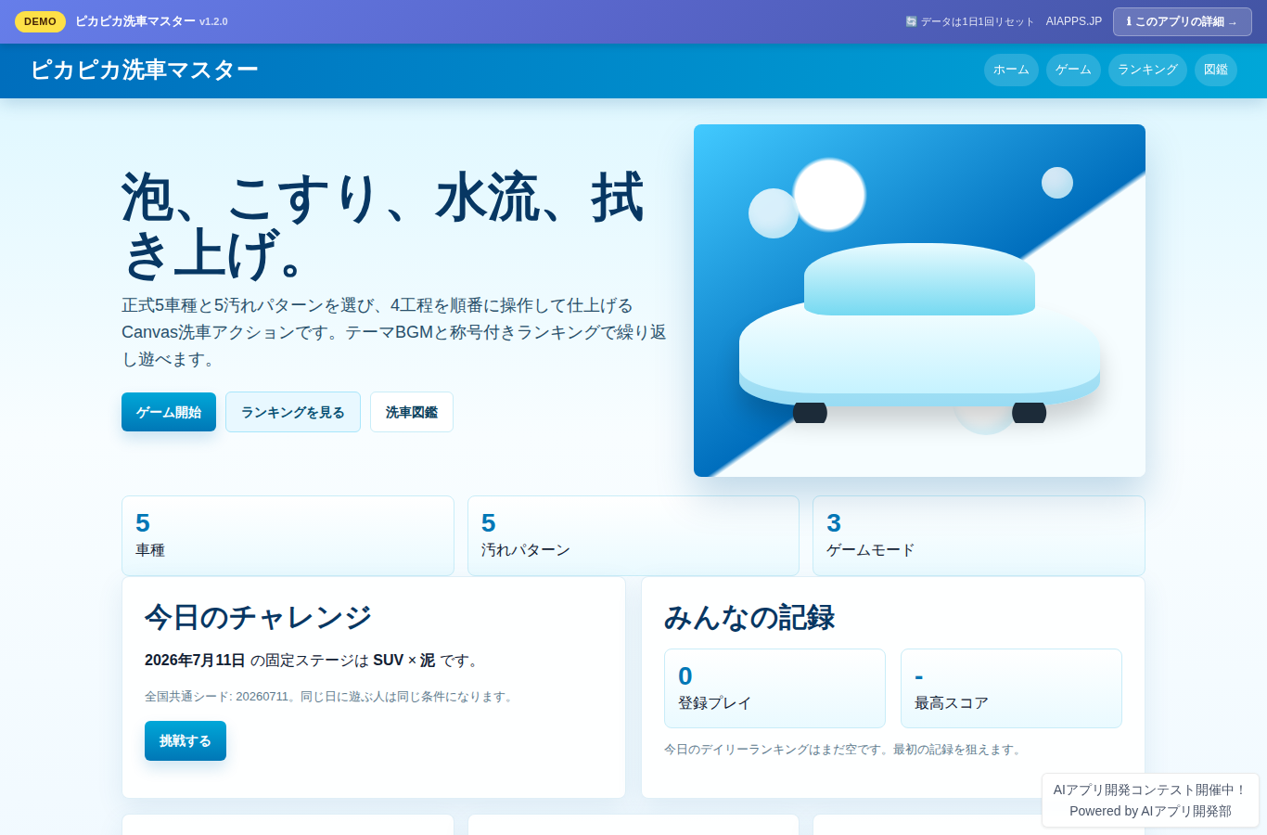The image size is (1267, 835).
Task: Click the Powered by AIアプリ開発部 banner
Action: (x=1150, y=801)
